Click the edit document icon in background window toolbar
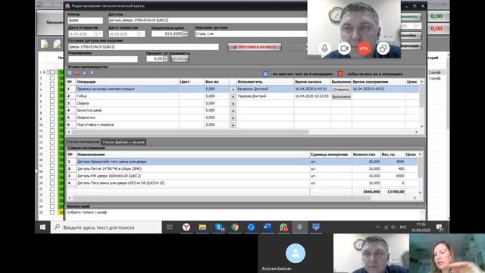 [x=58, y=44]
